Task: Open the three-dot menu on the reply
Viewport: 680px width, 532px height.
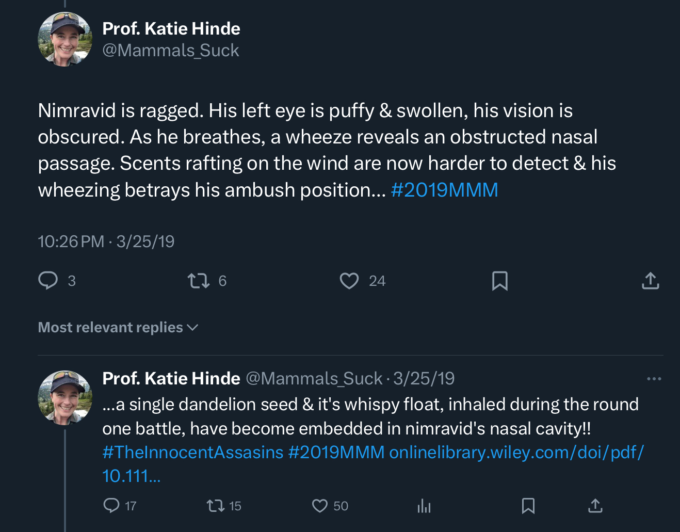Action: [654, 379]
